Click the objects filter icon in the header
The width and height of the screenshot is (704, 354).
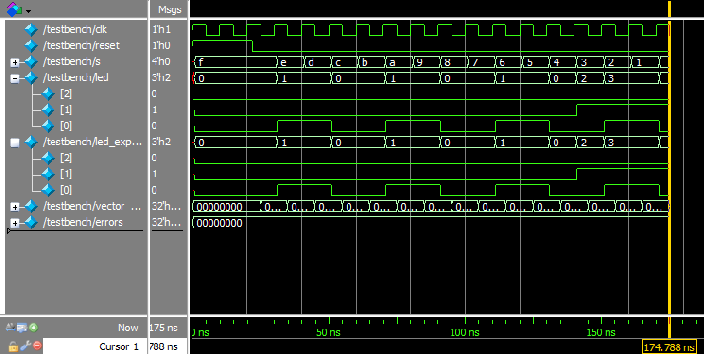[14, 9]
